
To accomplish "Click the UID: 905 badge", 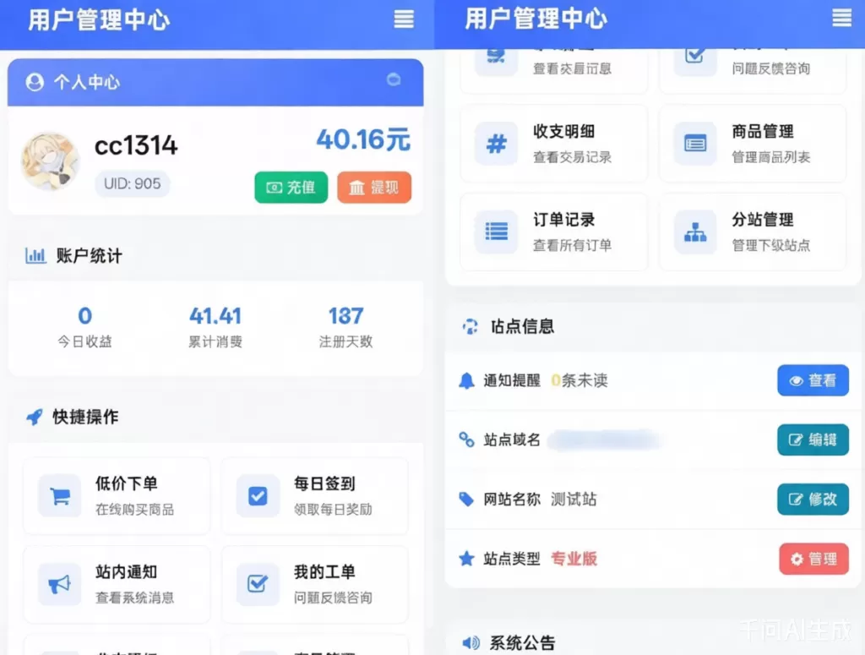I will [133, 184].
